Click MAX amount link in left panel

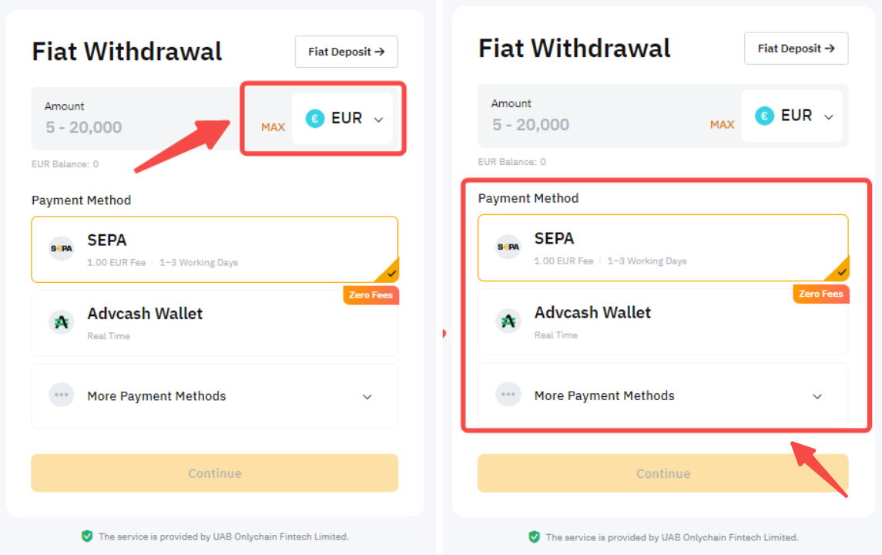[273, 127]
